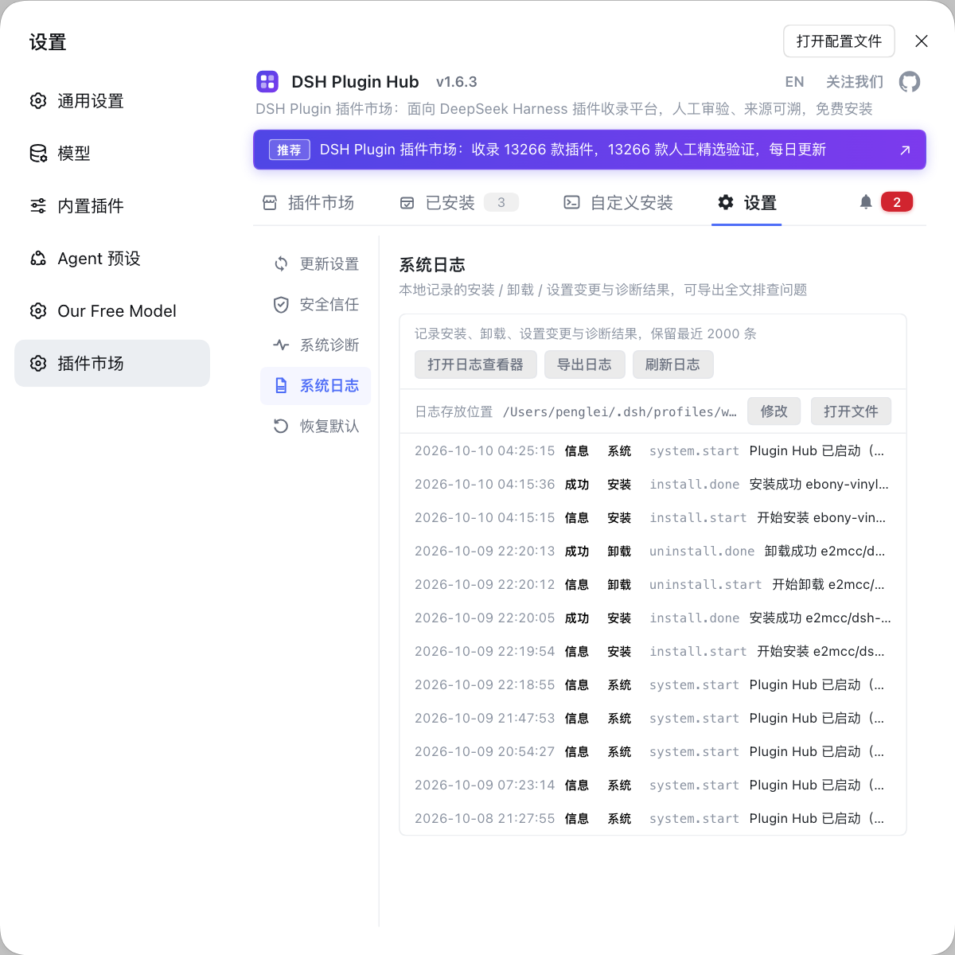Image resolution: width=955 pixels, height=955 pixels.
Task: Click the DSH Plugin Hub purple logo
Action: 267,81
